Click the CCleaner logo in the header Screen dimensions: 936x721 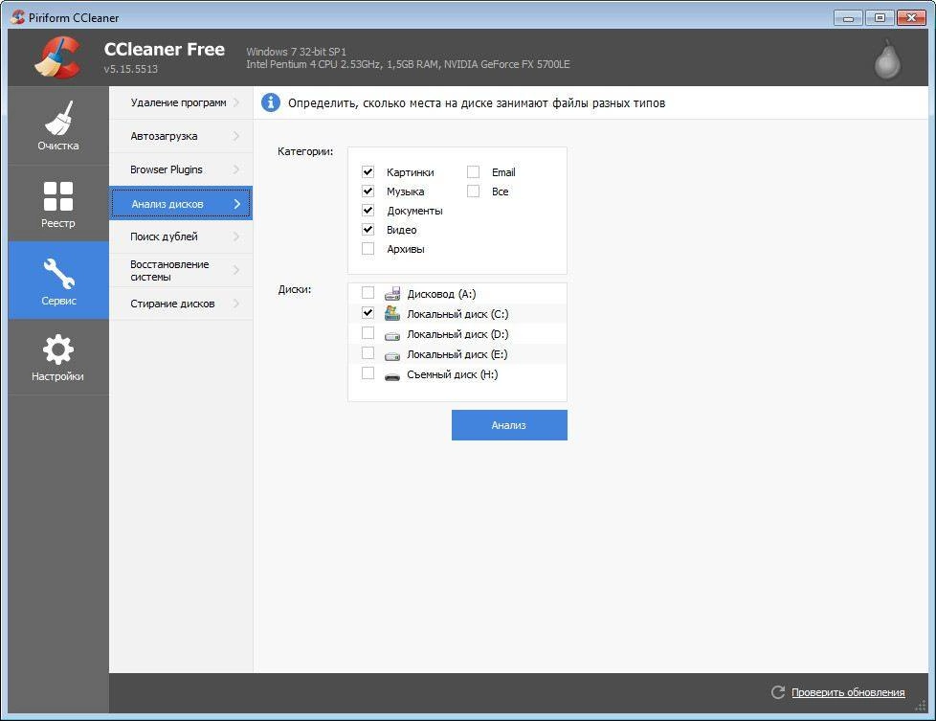click(58, 57)
